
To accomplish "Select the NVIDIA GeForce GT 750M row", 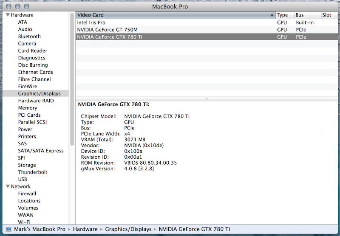I will pyautogui.click(x=207, y=30).
